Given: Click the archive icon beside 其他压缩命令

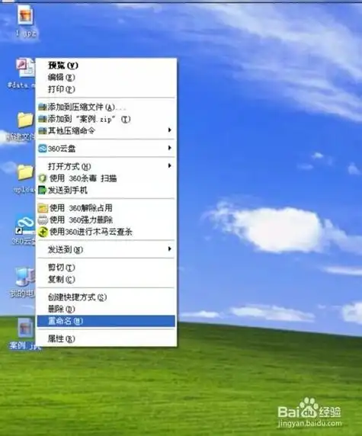Looking at the screenshot, I should click(43, 131).
